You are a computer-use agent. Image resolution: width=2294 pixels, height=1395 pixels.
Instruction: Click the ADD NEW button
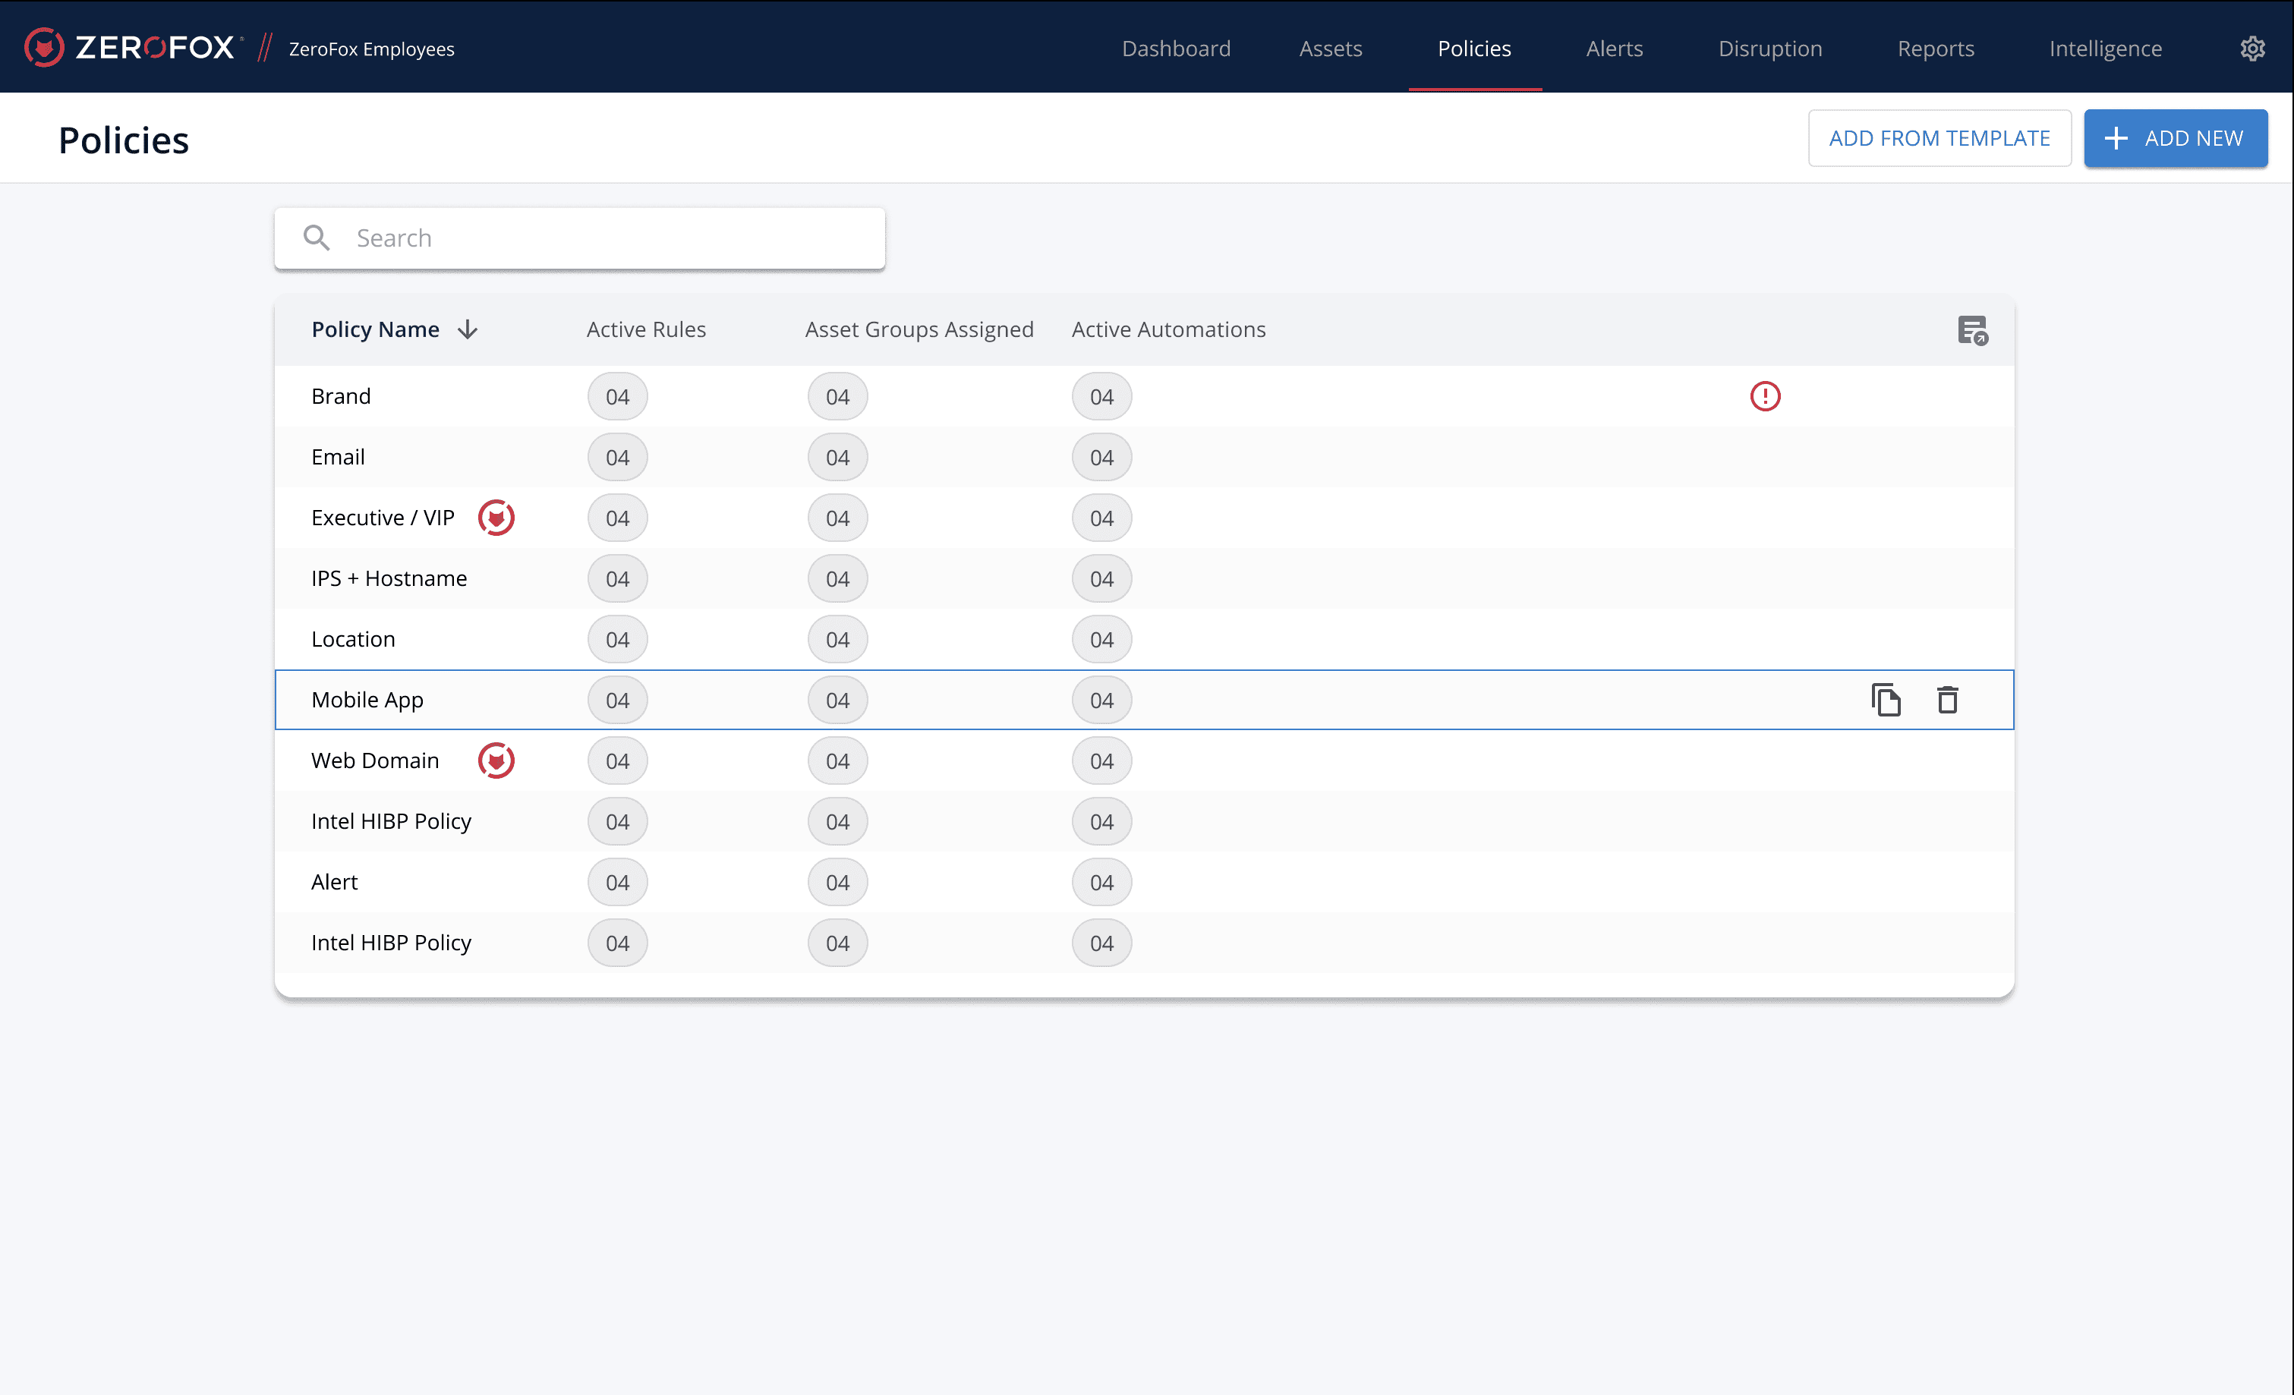[x=2175, y=139]
